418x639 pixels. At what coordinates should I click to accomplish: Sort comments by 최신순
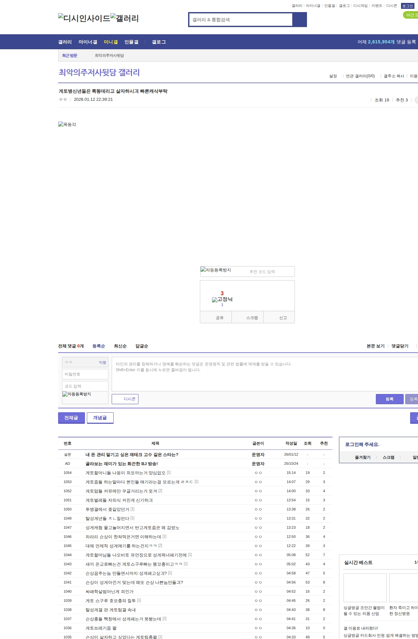pos(120,346)
